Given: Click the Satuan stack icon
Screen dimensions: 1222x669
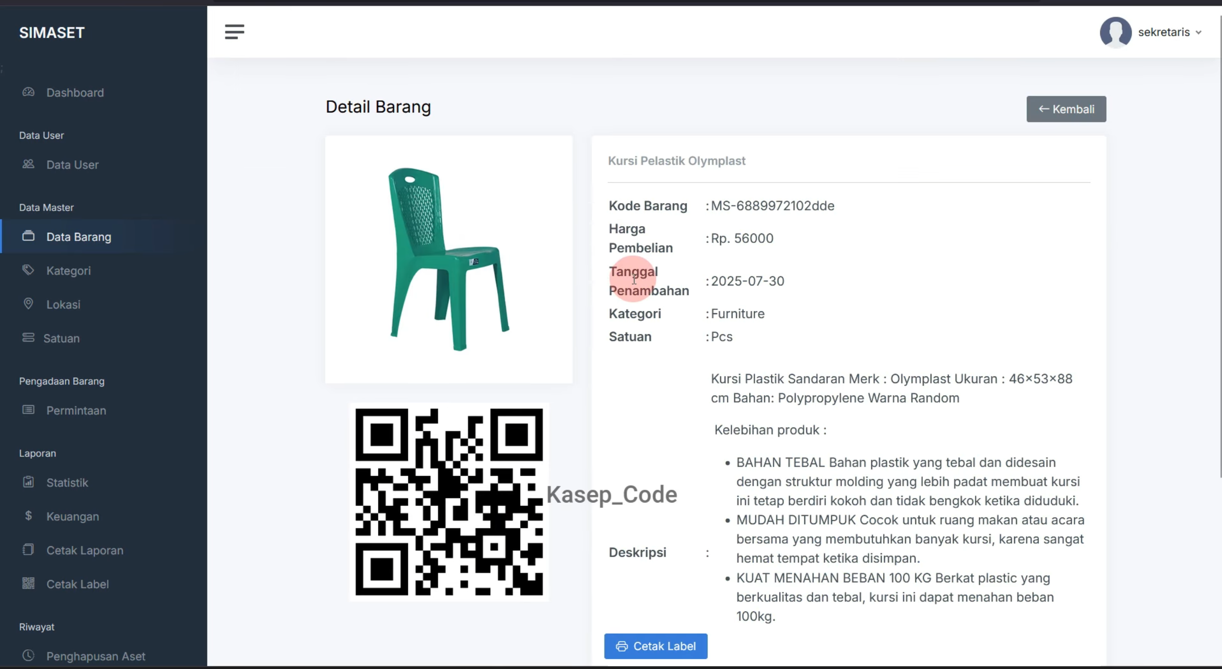Looking at the screenshot, I should pyautogui.click(x=28, y=338).
